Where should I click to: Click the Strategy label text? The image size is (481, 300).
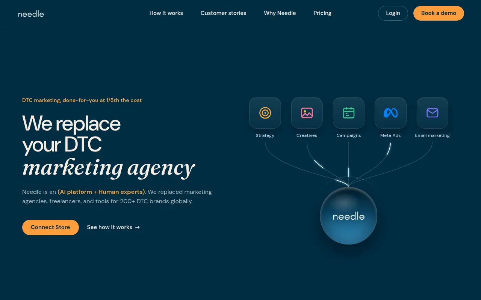(265, 135)
